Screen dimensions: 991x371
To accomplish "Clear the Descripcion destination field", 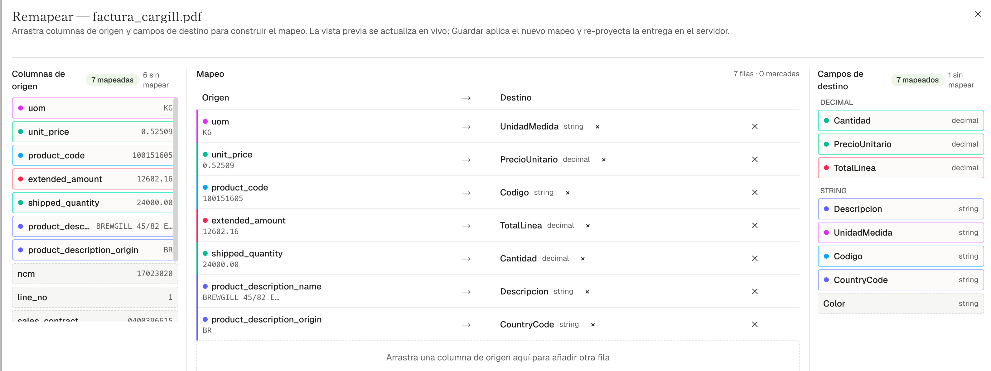I will 587,292.
